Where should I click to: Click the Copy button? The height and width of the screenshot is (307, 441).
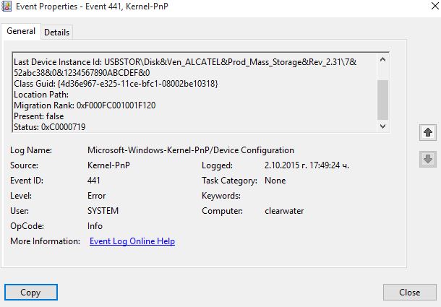coord(31,293)
